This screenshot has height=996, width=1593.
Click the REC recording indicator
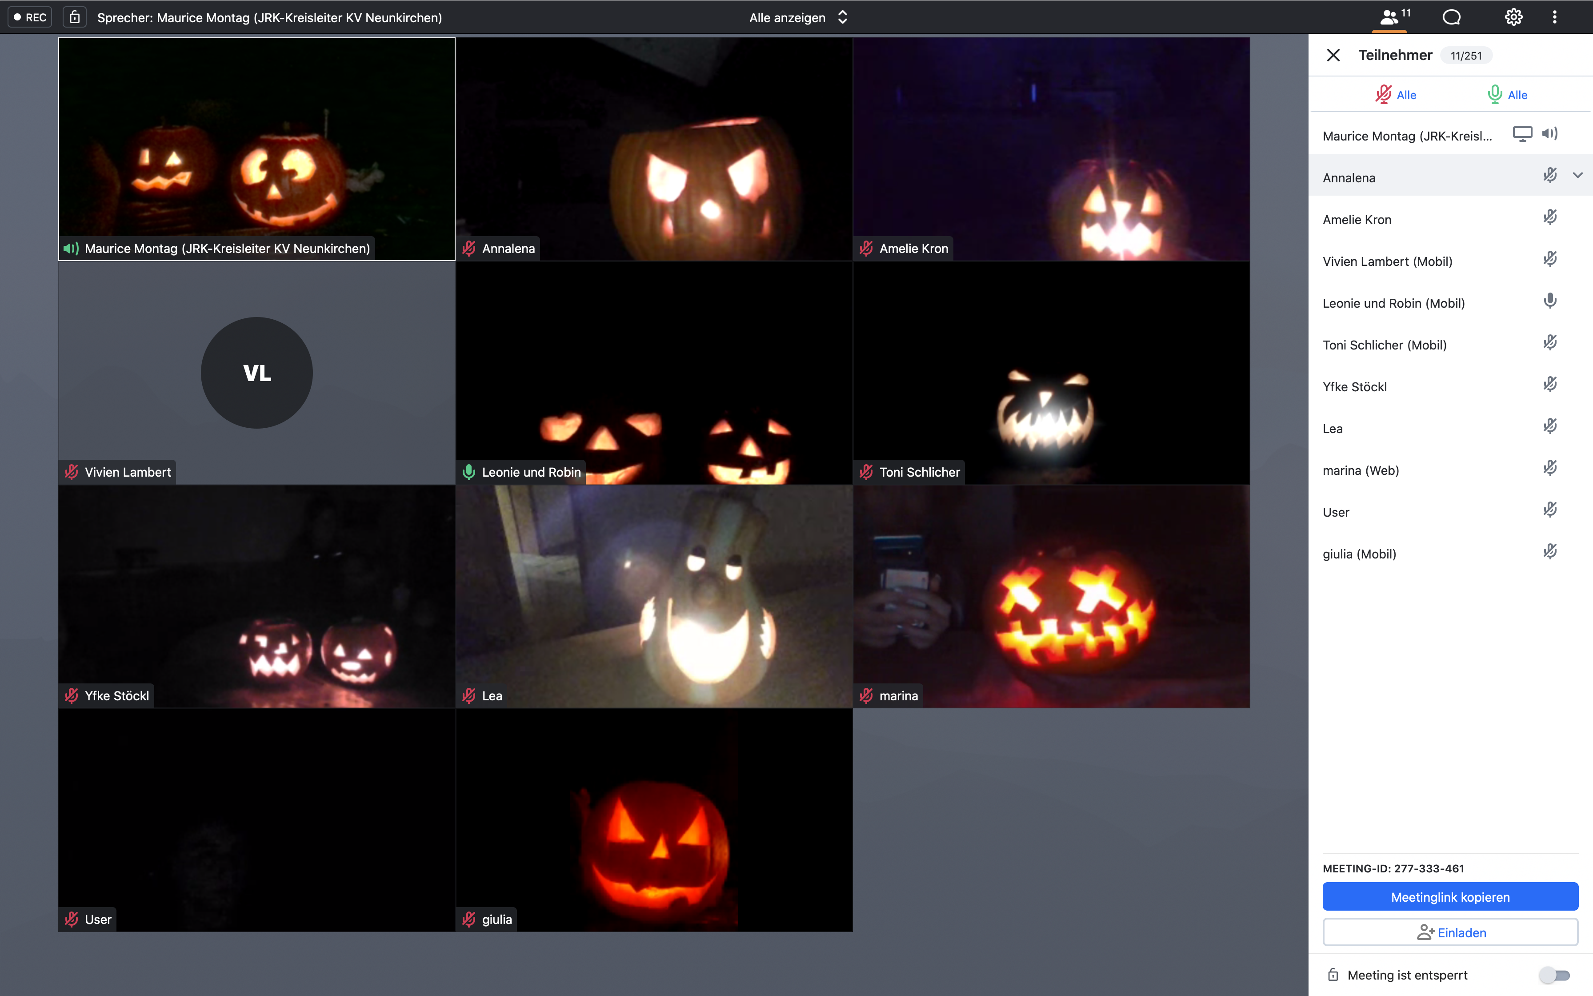coord(30,17)
